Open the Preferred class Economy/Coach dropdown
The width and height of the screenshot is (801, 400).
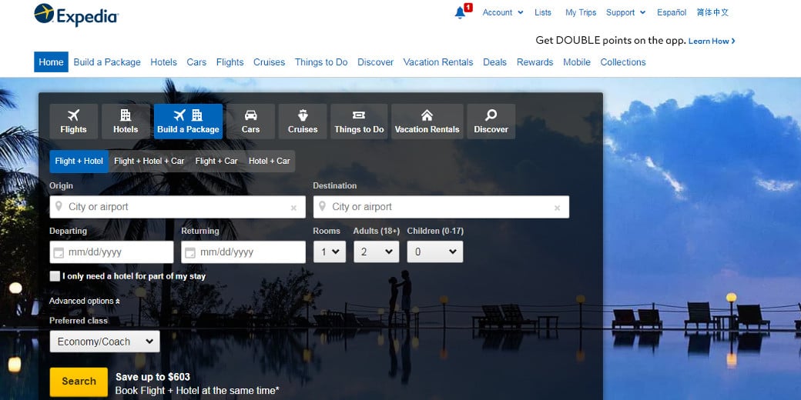104,342
